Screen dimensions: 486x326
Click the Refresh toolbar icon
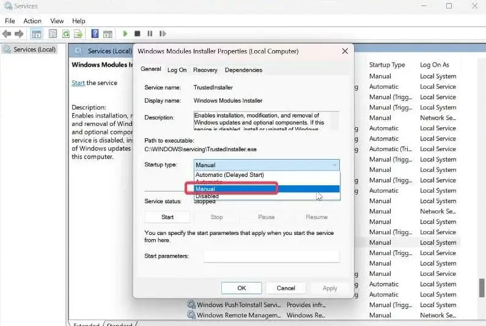65,34
